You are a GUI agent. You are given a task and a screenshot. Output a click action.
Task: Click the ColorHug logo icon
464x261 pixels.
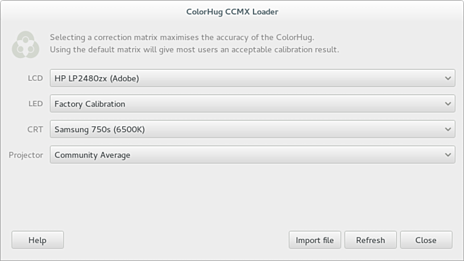tap(25, 44)
